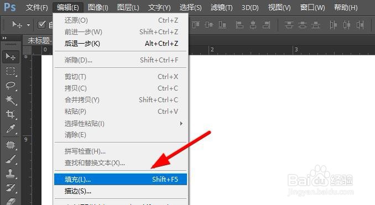The height and width of the screenshot is (205, 375).
Task: Click distribute horizontal centers icon
Action: (x=347, y=25)
